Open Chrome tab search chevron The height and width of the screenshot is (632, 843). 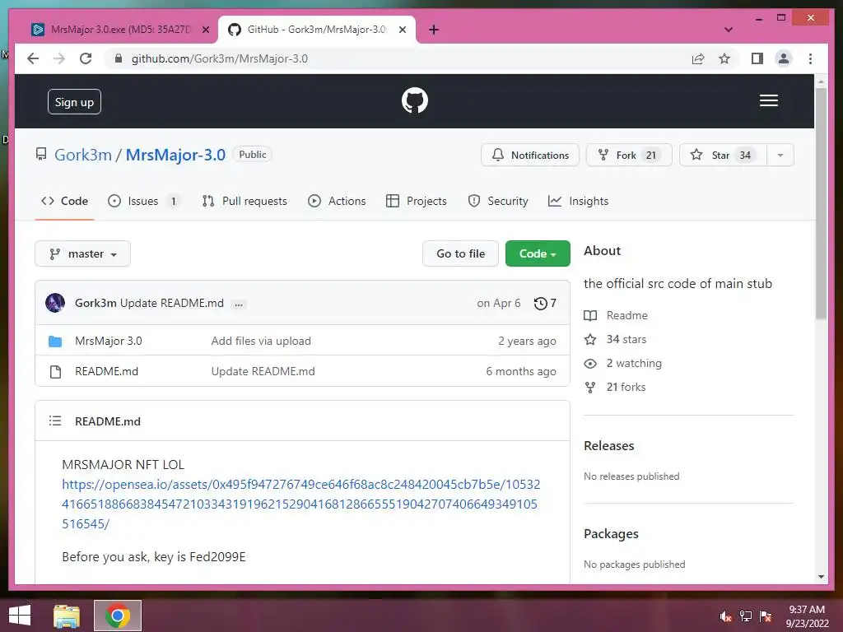point(729,30)
